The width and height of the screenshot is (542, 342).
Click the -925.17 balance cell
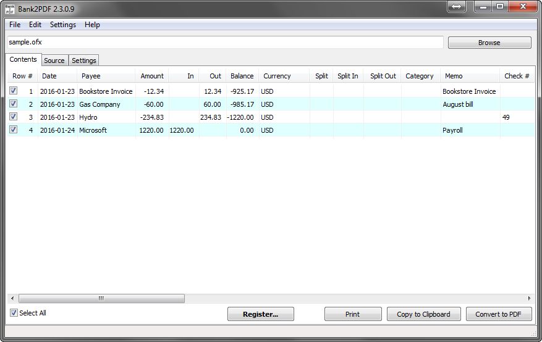pos(242,91)
